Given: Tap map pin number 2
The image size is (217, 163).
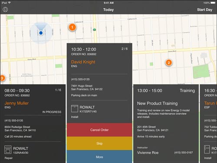Looking at the screenshot, I should pos(169,63).
